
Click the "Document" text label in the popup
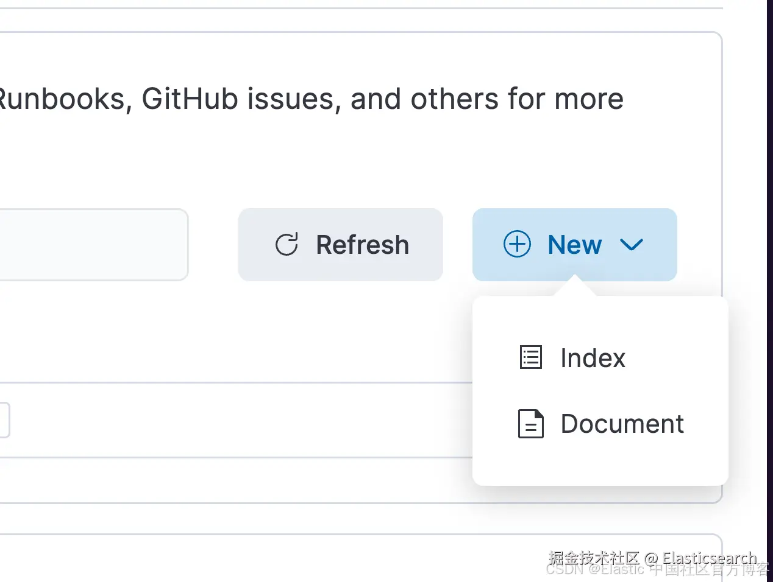(x=622, y=424)
